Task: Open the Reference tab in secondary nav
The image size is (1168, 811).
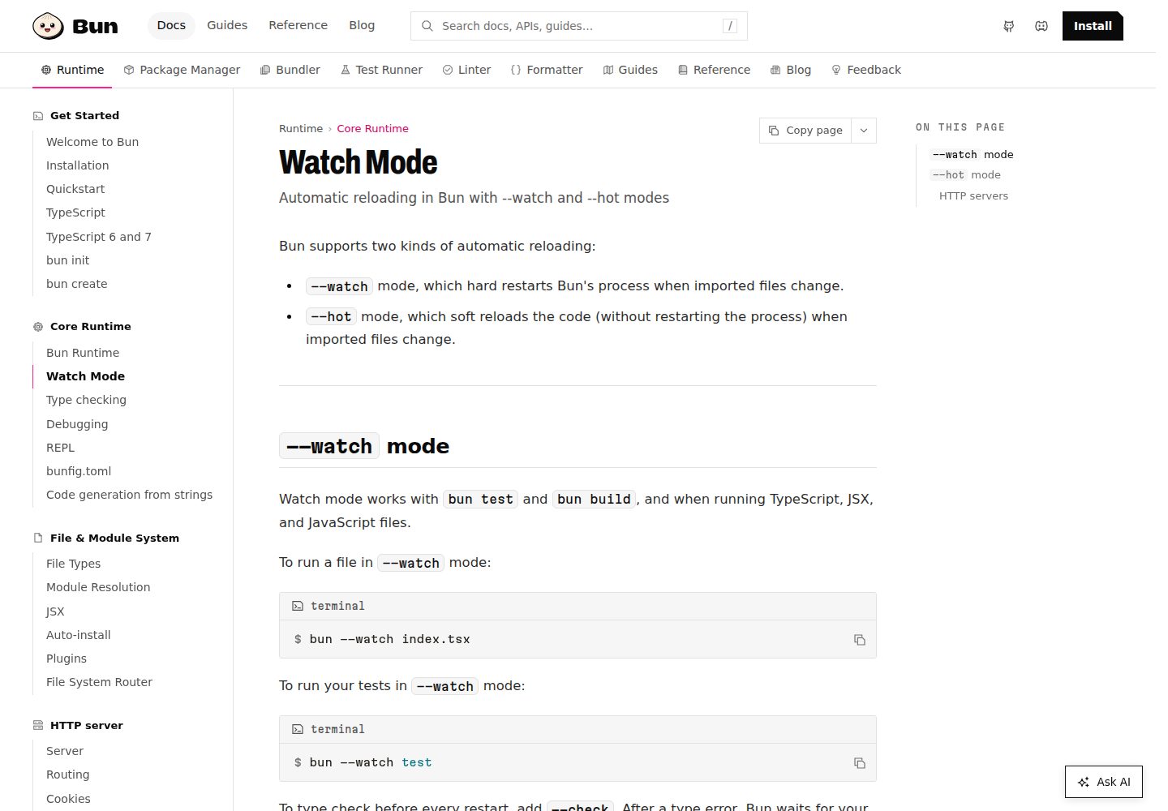Action: (714, 71)
